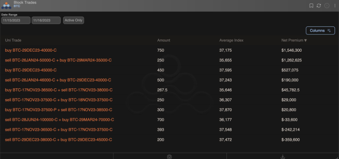Select trade buy BTC-17NOV23-37500-P + sell BTC-17NOV23-38500-C
The height and width of the screenshot is (159, 339).
[x=58, y=110]
